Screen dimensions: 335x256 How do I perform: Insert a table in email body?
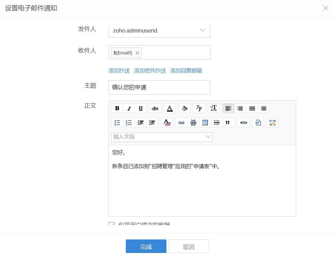click(x=205, y=122)
